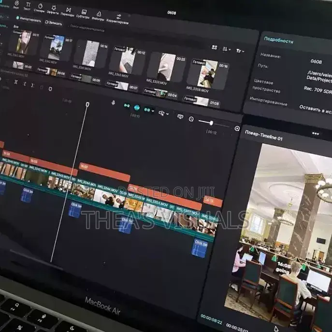
Task: Select the Все media category
Action: (x=16, y=27)
